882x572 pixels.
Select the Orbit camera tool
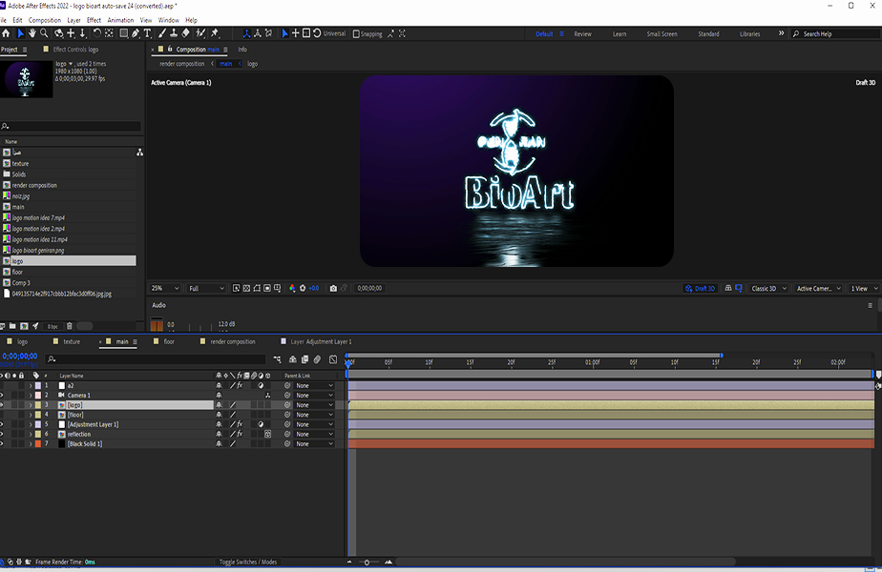click(58, 33)
